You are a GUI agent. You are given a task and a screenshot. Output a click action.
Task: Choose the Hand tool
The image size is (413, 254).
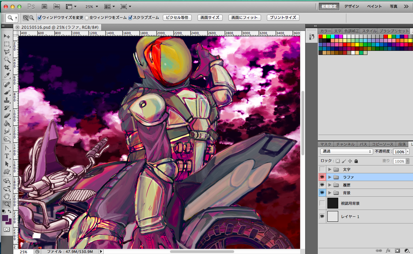point(7,196)
